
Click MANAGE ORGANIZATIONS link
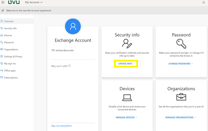tap(180, 118)
